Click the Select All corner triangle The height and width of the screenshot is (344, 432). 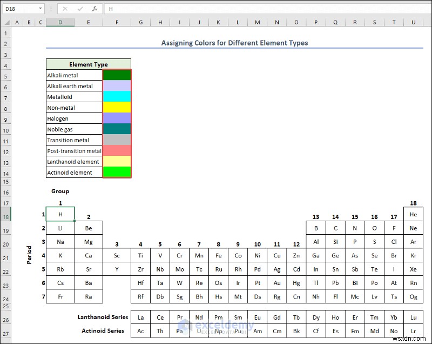pos(7,22)
